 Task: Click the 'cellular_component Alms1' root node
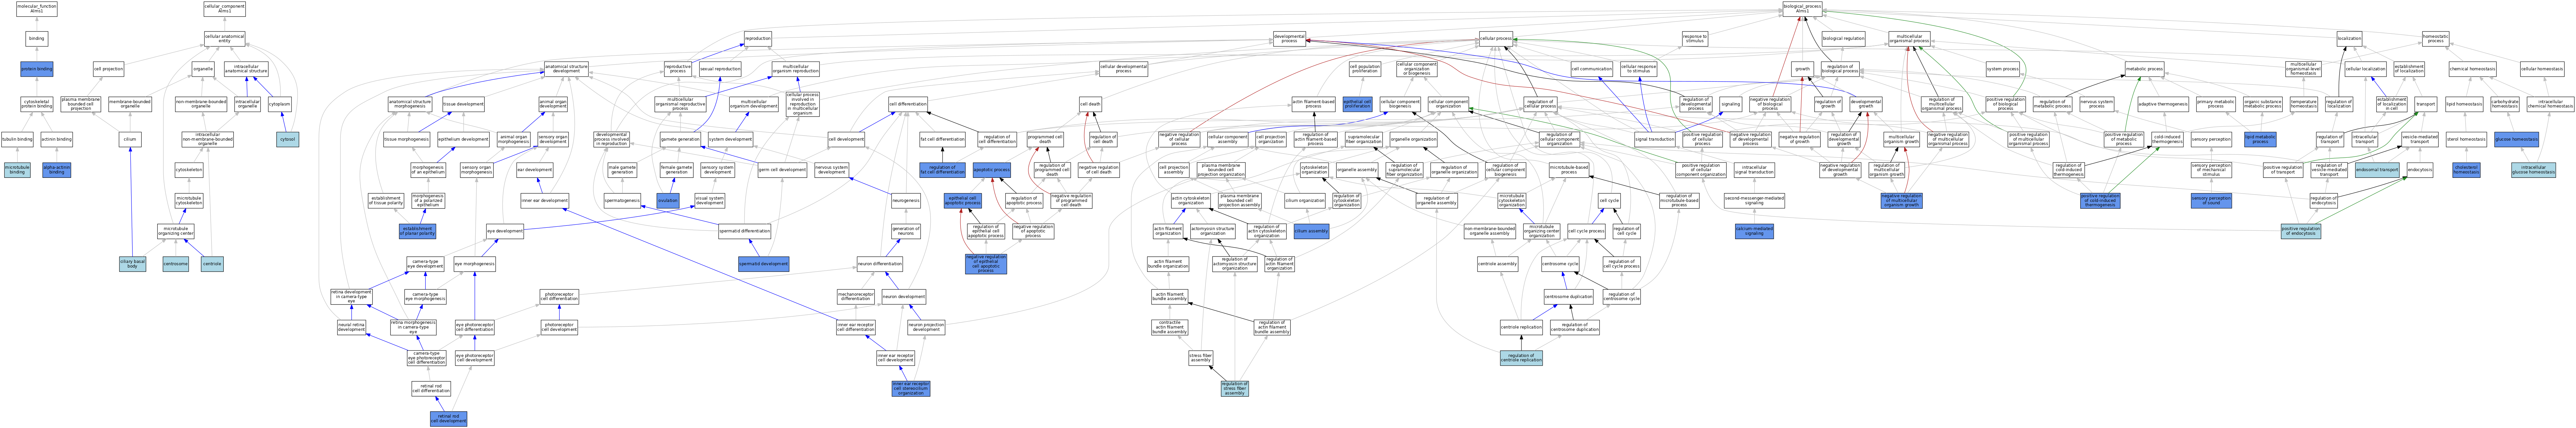[x=224, y=9]
